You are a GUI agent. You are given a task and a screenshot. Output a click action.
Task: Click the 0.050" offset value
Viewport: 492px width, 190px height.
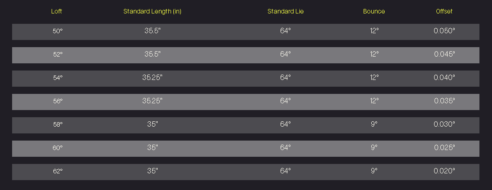(444, 31)
